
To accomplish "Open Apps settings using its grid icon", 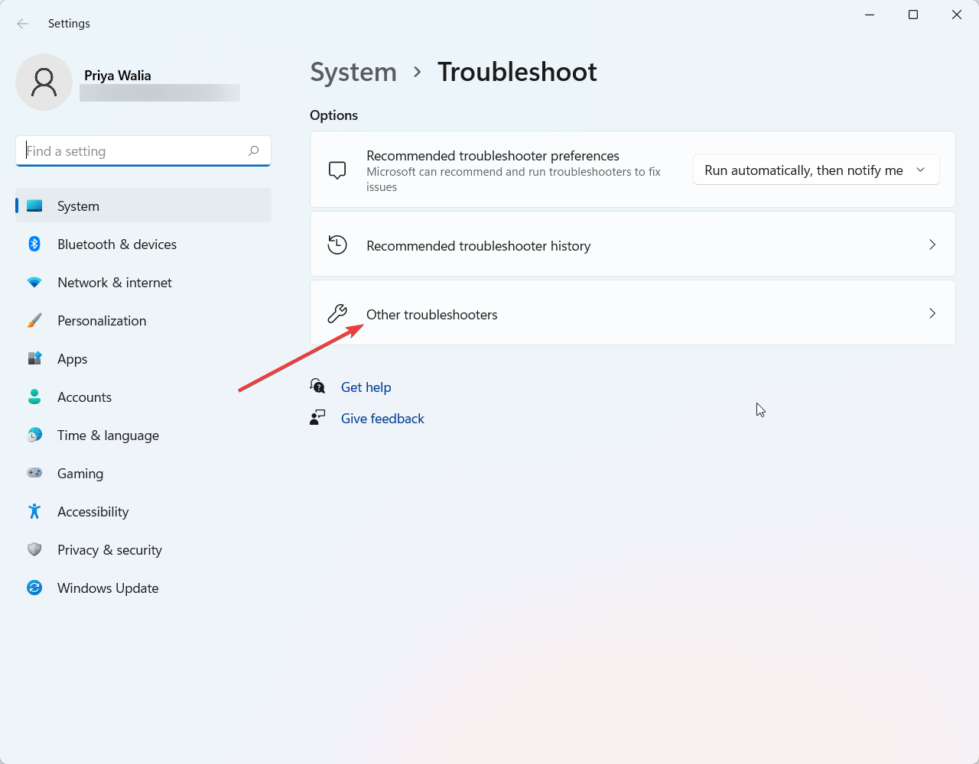I will click(34, 358).
